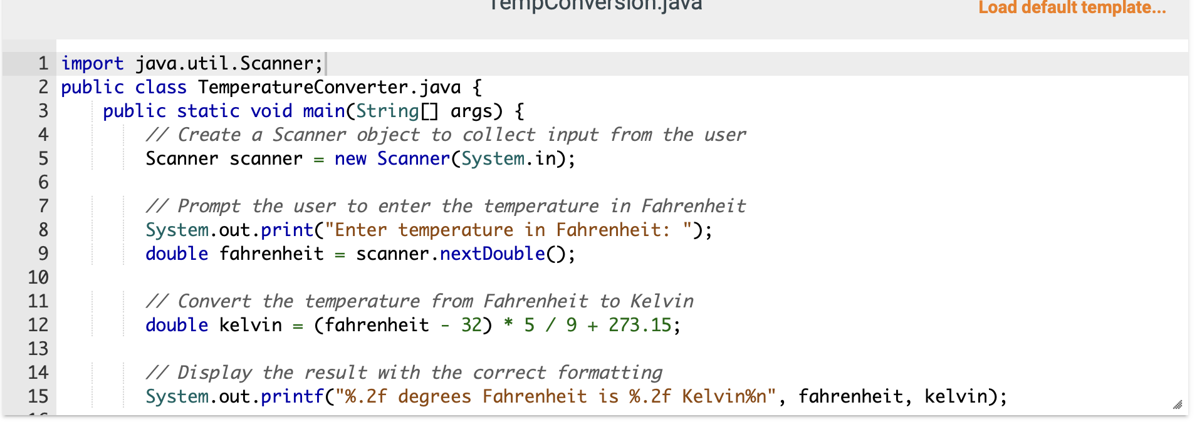1197x422 pixels.
Task: Select the TempConversion.java file tab
Action: point(595,5)
